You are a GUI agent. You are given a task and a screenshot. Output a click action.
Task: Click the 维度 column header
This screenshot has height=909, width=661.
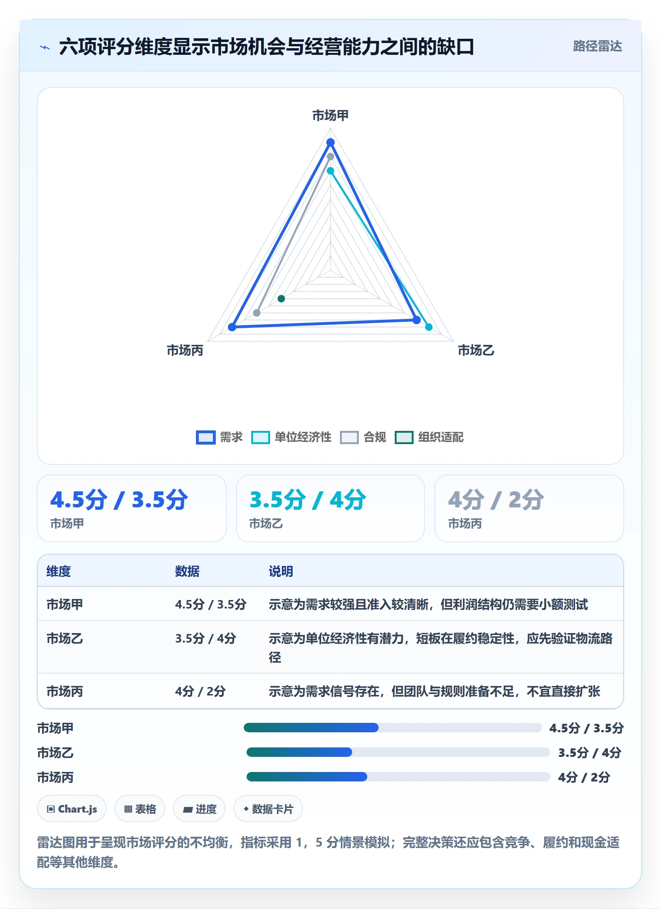point(59,571)
